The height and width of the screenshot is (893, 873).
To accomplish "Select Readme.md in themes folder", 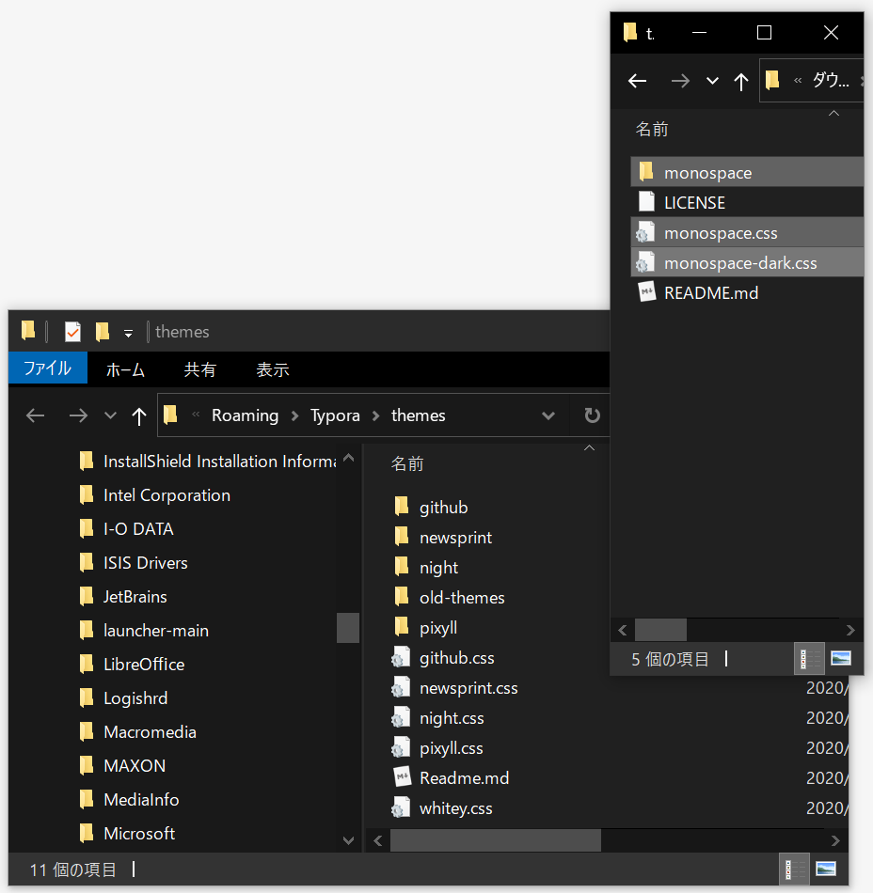I will pyautogui.click(x=452, y=778).
